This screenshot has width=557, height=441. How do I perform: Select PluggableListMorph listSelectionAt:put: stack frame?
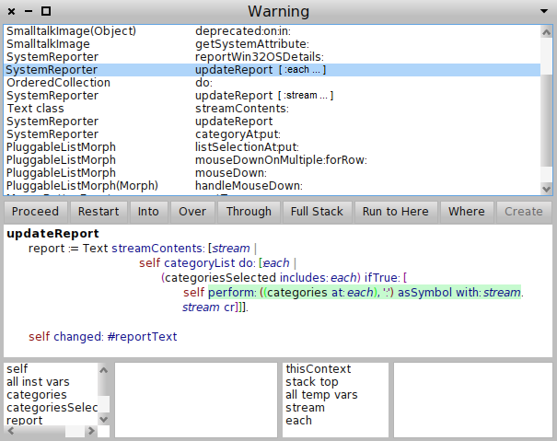click(x=273, y=147)
